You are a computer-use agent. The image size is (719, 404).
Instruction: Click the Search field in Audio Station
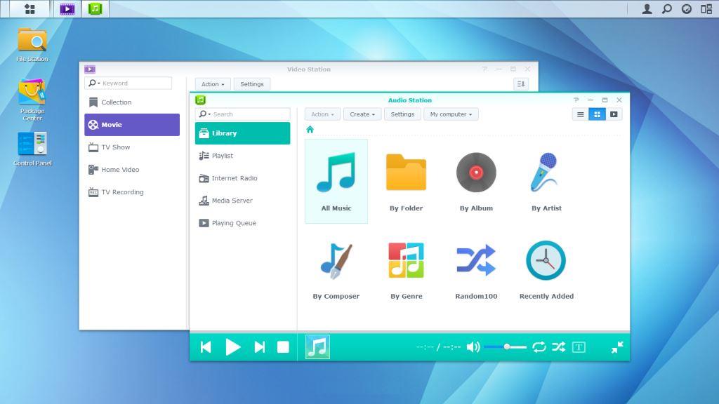(246, 114)
